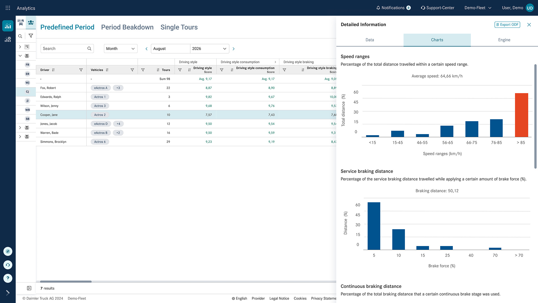Sort the Driving style consumption column
Screen dimensions: 538x303
[232, 70]
